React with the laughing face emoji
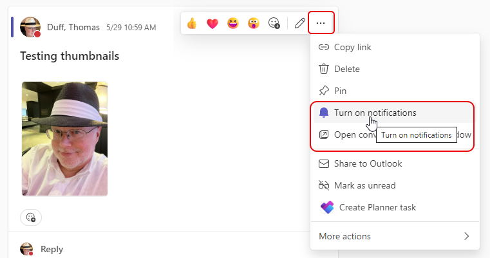The width and height of the screenshot is (490, 258). (x=233, y=24)
